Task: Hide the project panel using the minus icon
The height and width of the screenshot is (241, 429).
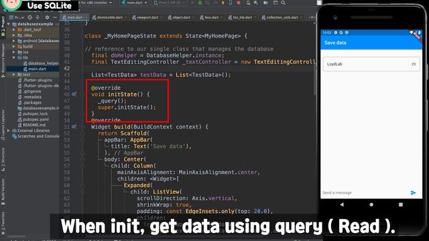Action: 55,17
